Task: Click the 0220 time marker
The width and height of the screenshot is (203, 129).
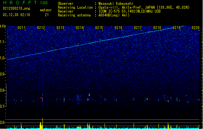Action: coord(196,28)
